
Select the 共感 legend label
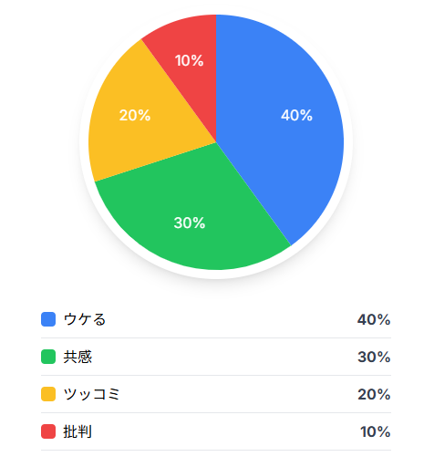coord(78,357)
